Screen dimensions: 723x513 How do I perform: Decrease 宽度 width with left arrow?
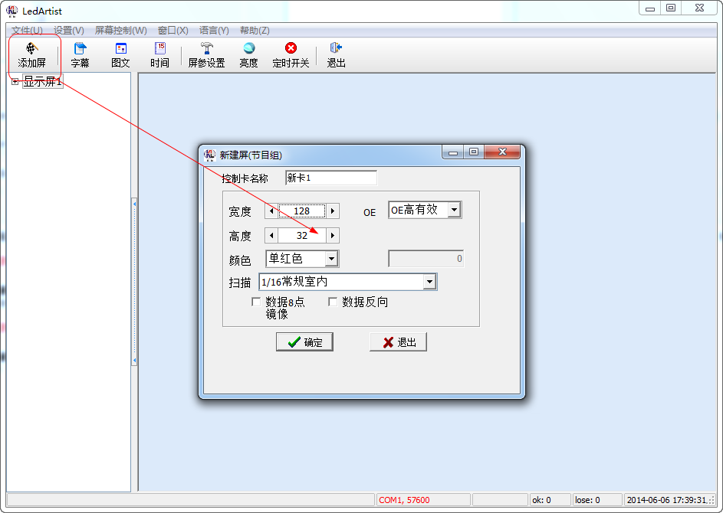[x=271, y=211]
